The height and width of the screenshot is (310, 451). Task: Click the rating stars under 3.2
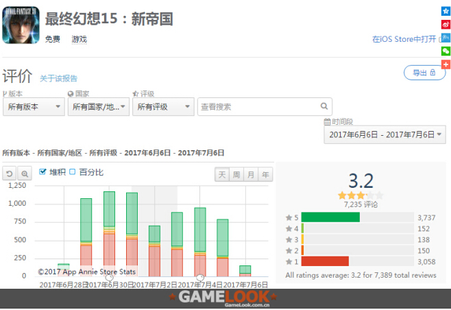pos(361,195)
